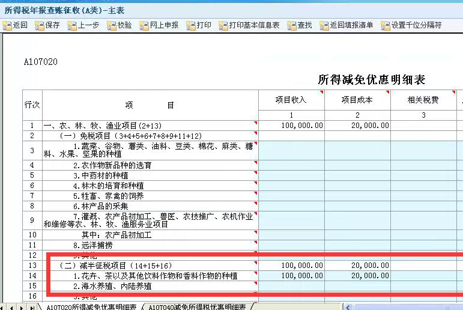Click the empty 项目收入 cell for 中药材的种植
463x310 pixels.
(x=291, y=175)
